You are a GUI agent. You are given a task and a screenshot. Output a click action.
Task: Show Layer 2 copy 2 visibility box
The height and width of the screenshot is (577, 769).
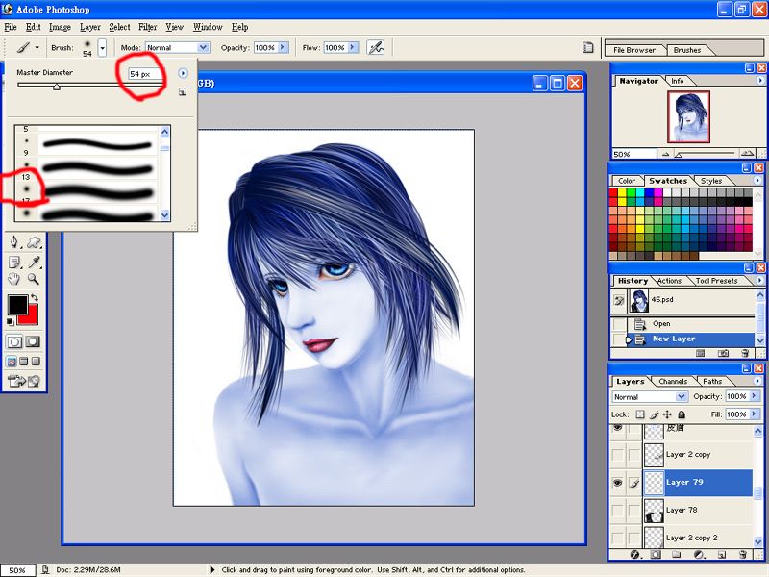(x=618, y=538)
